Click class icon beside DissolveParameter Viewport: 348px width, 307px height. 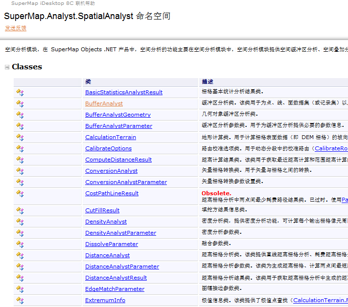[x=20, y=245]
